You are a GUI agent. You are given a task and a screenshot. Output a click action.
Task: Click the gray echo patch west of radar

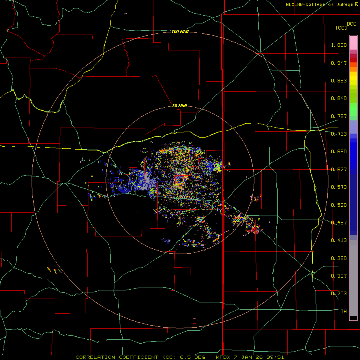pyautogui.click(x=147, y=182)
